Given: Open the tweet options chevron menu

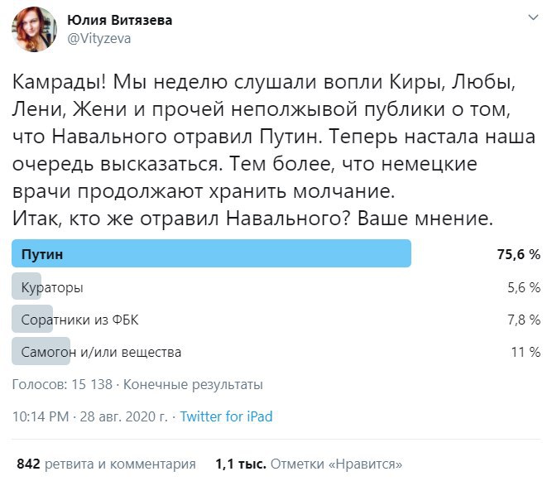Looking at the screenshot, I should [x=529, y=19].
